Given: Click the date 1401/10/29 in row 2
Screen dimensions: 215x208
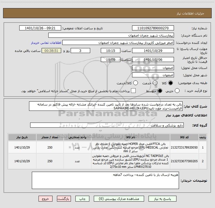Looking at the screenshot, I should pyautogui.click(x=22, y=161).
